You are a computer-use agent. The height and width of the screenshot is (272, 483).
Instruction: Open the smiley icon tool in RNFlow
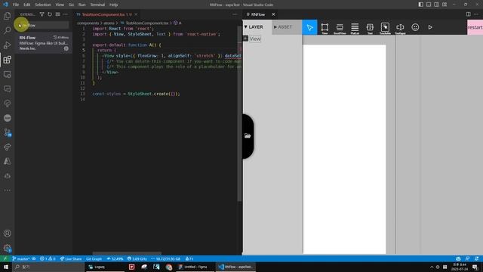[415, 27]
